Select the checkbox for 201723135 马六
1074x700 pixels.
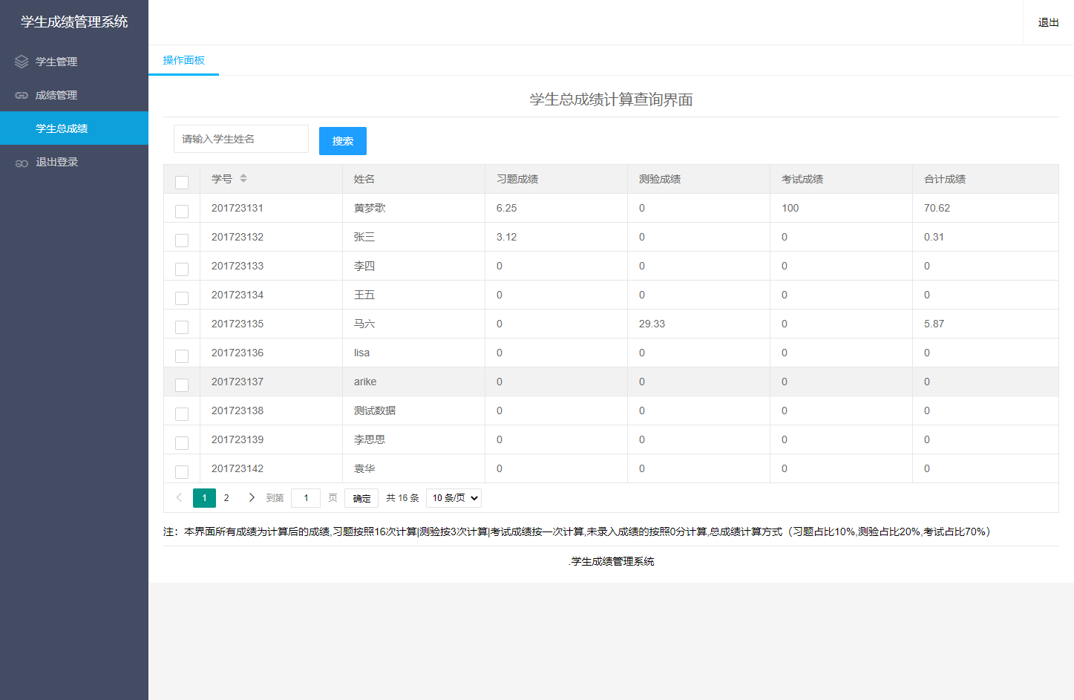(182, 327)
